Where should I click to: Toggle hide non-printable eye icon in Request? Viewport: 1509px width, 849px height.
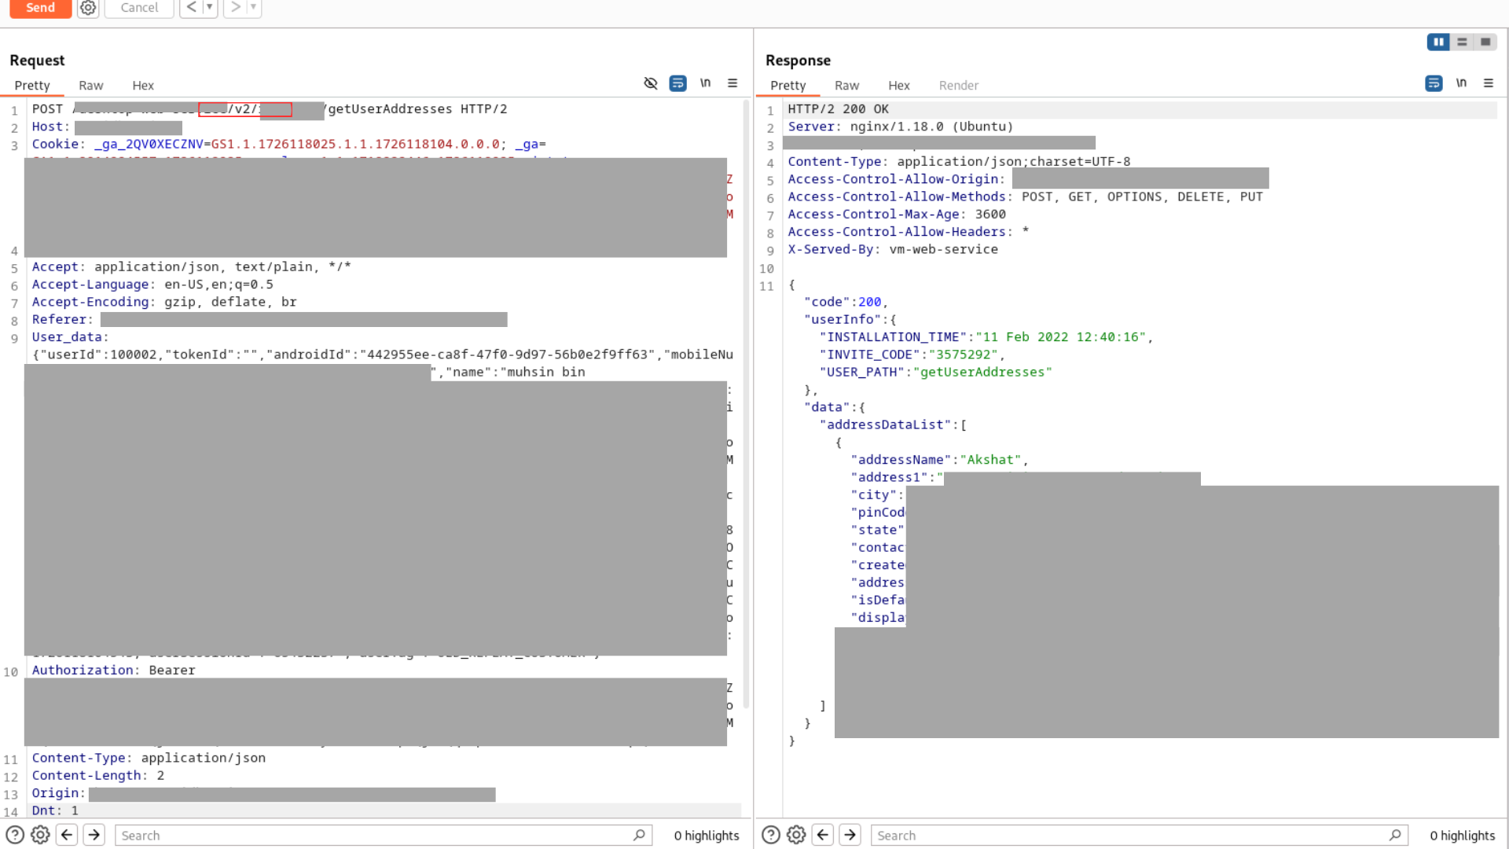coord(651,83)
